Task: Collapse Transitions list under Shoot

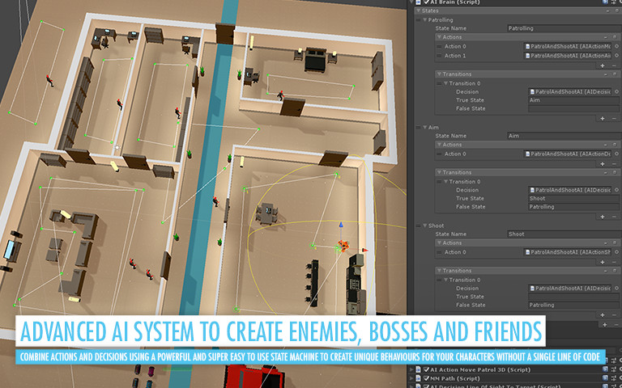Action: tap(439, 271)
